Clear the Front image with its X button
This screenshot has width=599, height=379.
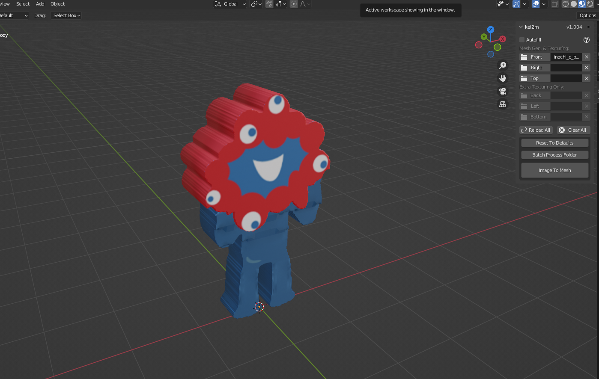pos(587,57)
